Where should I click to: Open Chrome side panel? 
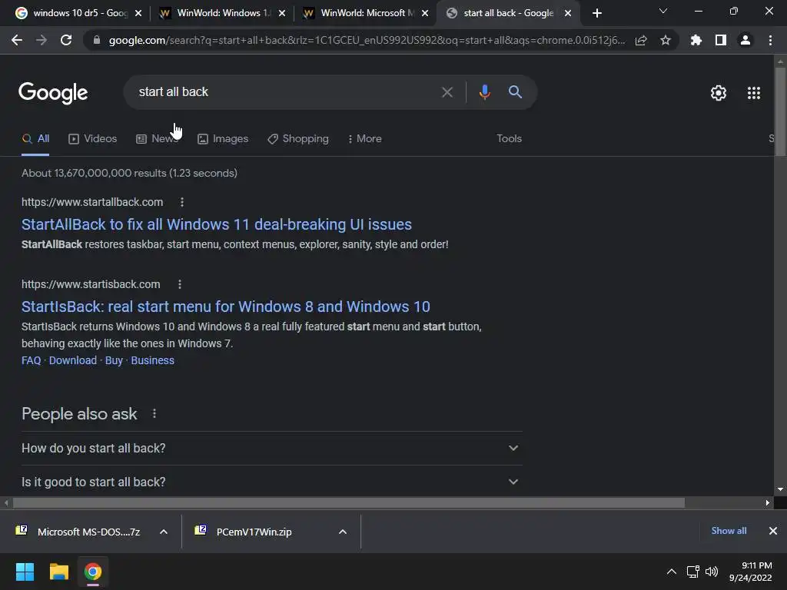point(721,40)
